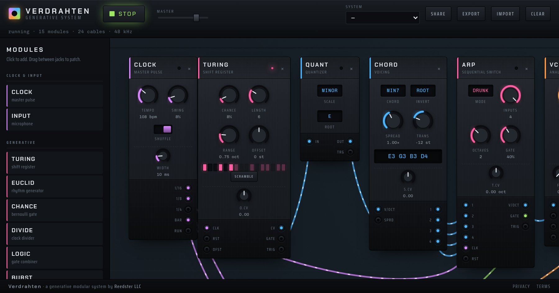Click the Turing GATE output jack
This screenshot has height=293, width=559.
pos(281,238)
